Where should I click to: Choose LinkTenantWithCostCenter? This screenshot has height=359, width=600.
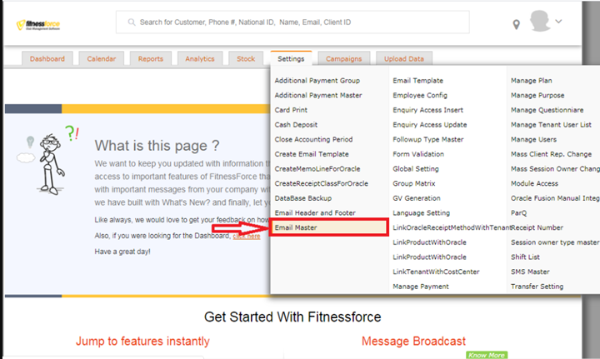point(436,272)
